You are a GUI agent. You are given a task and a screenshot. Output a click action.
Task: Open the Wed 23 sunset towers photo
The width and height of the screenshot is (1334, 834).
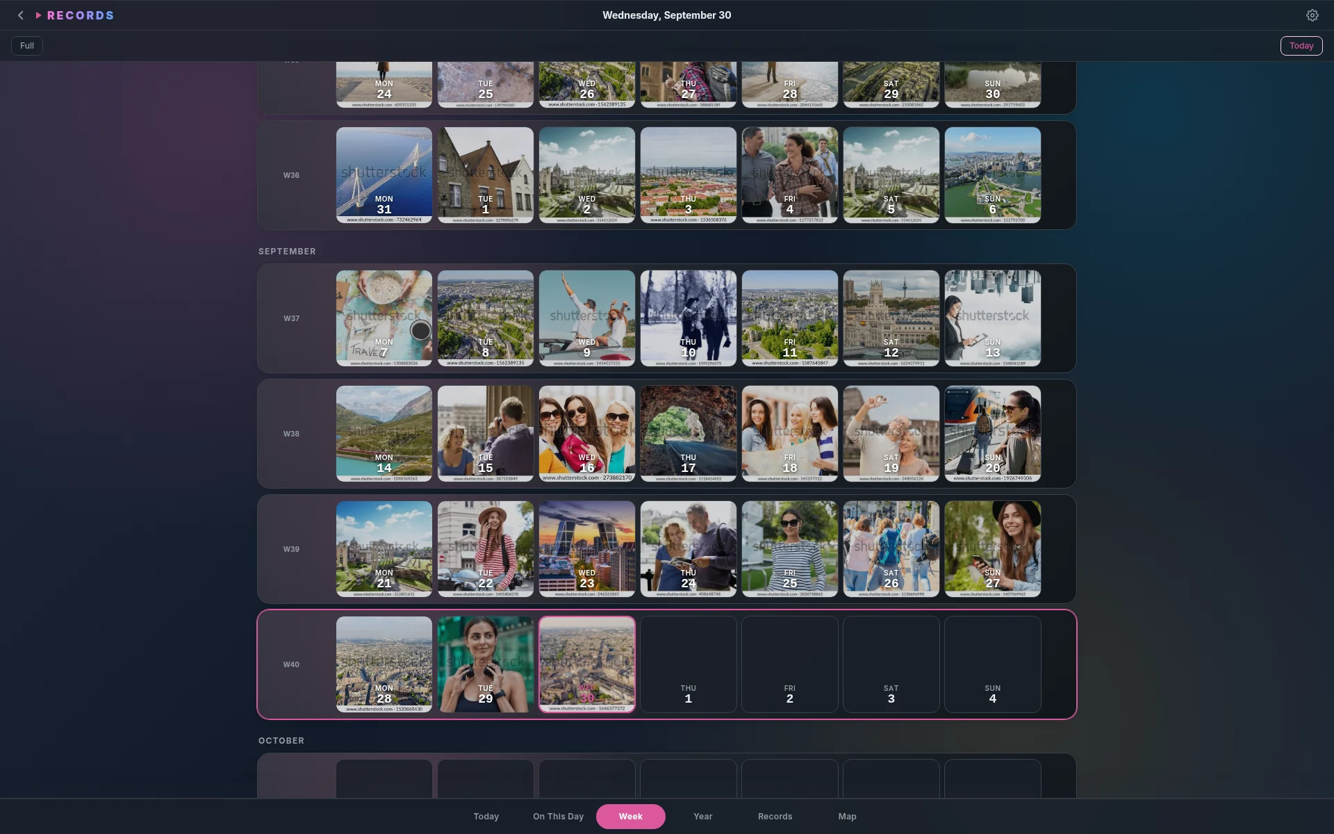pos(587,549)
